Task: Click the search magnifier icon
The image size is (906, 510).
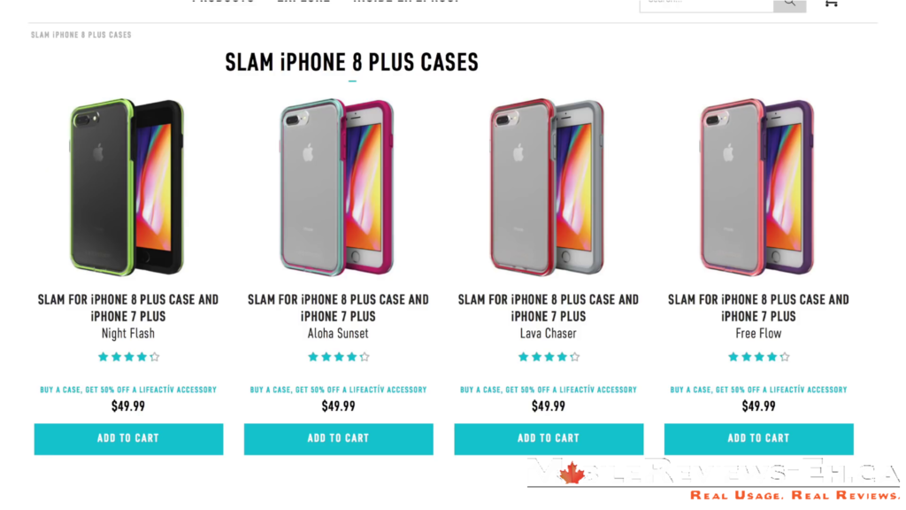Action: click(x=789, y=4)
